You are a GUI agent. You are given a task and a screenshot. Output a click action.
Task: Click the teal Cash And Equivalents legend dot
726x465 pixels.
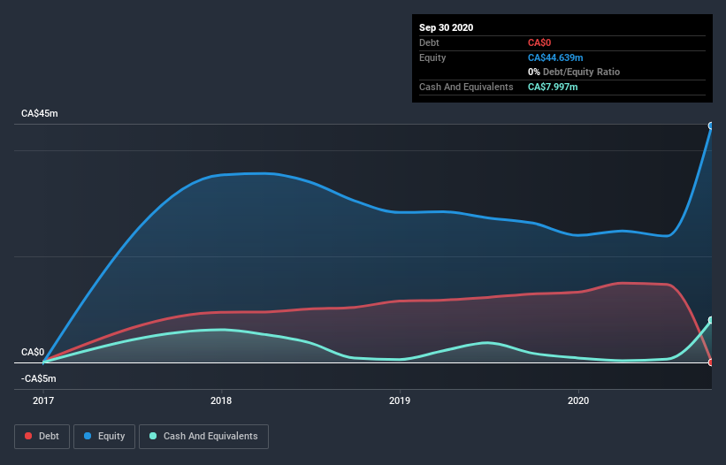tap(153, 436)
